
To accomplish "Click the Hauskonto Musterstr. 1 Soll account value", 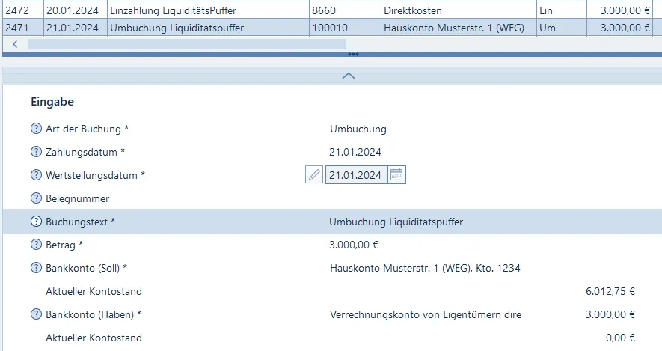I will pyautogui.click(x=424, y=268).
